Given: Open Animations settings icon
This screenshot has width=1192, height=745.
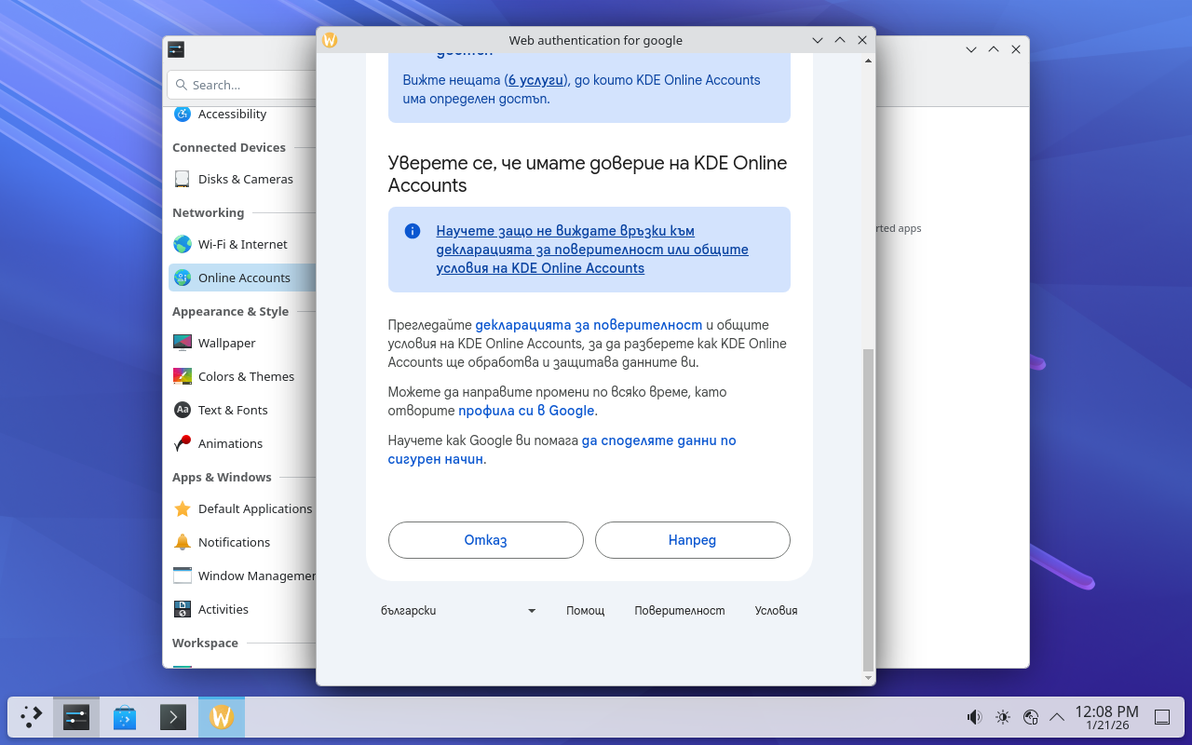Looking at the screenshot, I should (x=183, y=444).
